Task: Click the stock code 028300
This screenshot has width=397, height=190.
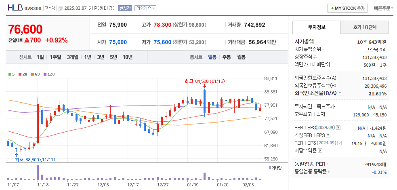Action: [x=33, y=8]
